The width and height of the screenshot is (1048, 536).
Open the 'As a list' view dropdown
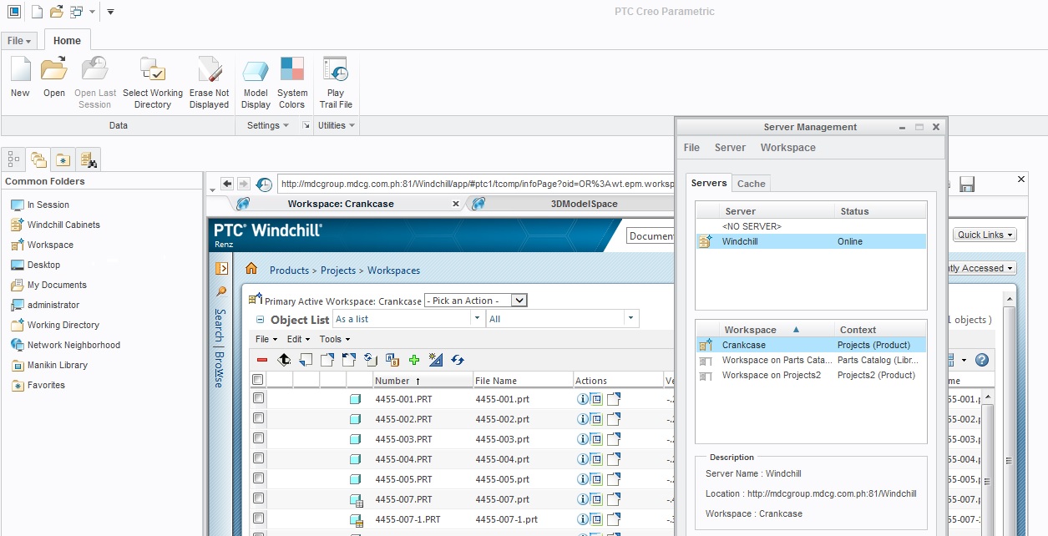pos(408,319)
